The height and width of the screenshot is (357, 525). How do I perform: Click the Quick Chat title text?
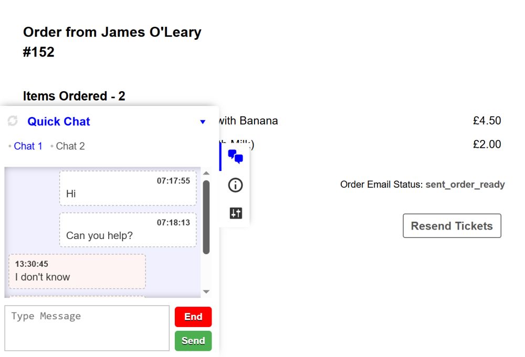click(59, 121)
